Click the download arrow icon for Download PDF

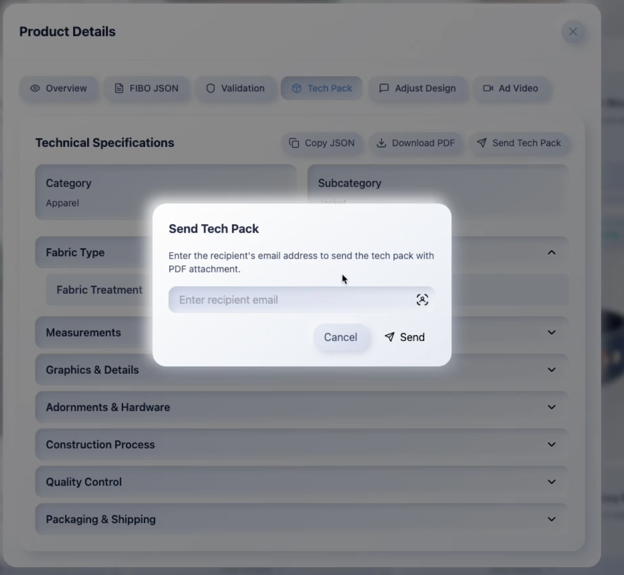382,143
